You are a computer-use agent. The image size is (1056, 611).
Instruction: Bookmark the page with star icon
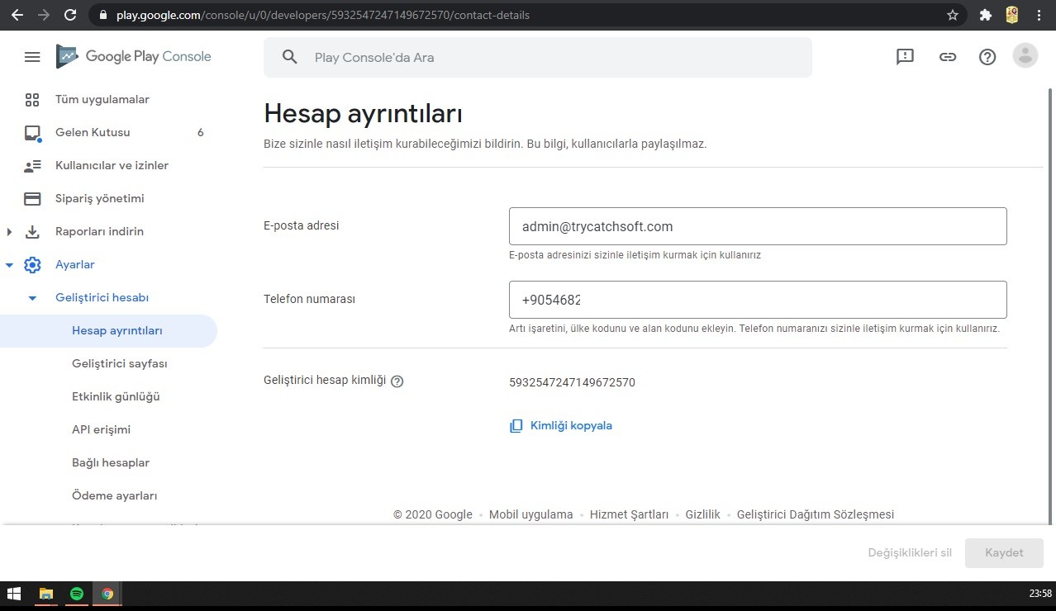[x=953, y=15]
